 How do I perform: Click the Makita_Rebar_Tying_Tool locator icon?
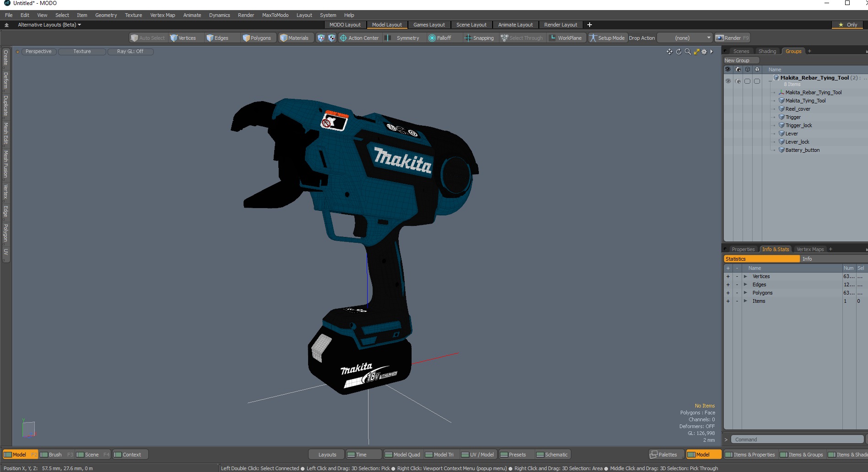pos(782,92)
